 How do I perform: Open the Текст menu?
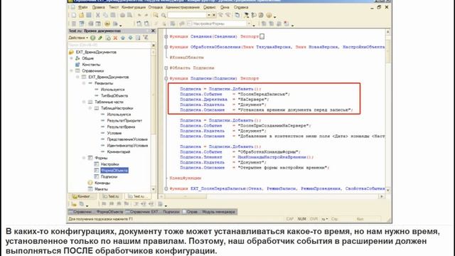(x=114, y=7)
